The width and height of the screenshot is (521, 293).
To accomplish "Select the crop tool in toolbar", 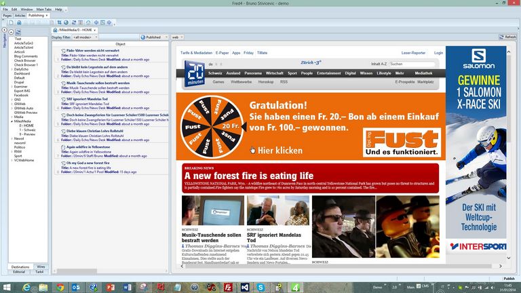I will click(59, 22).
